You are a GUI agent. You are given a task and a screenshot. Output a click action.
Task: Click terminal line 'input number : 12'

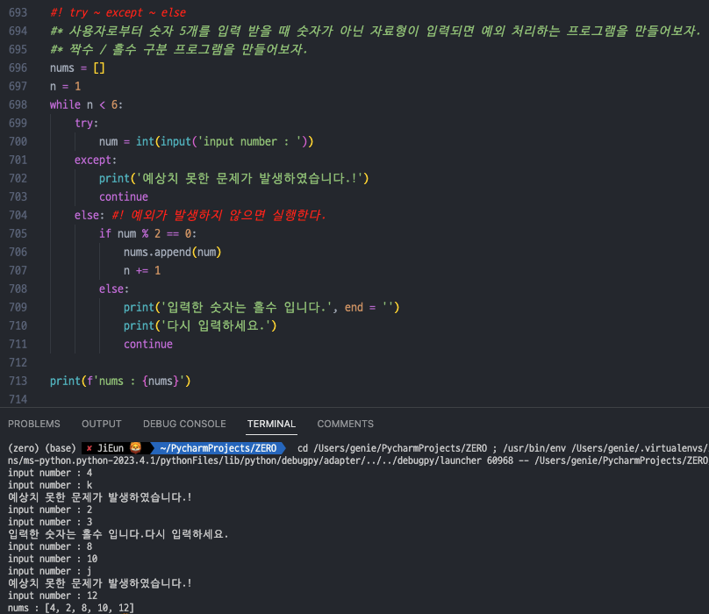point(53,596)
